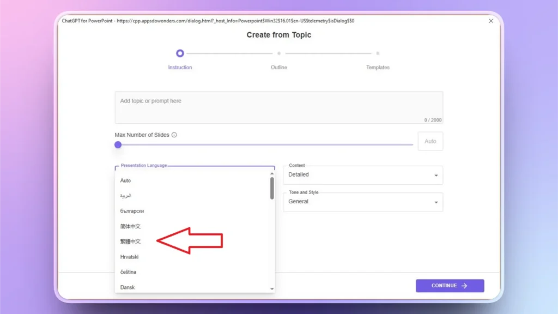Click the topic or prompt text field
Screen dimensions: 558x314
coord(278,107)
